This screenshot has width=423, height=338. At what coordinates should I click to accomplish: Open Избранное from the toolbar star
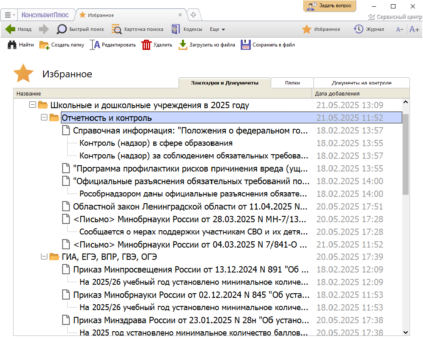(321, 29)
